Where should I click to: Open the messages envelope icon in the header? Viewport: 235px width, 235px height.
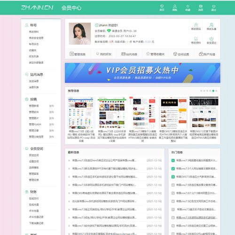click(201, 6)
